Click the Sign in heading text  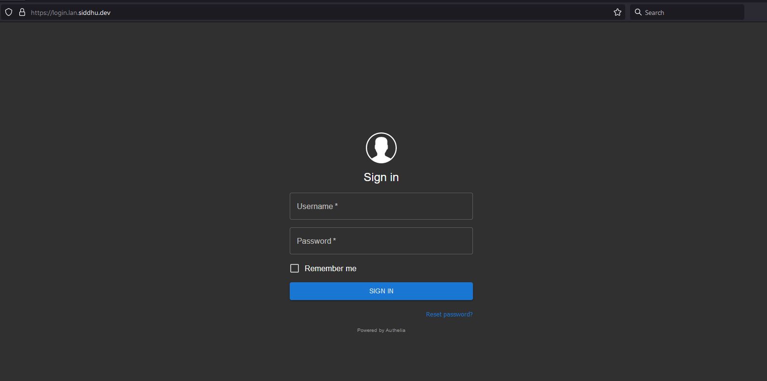tap(381, 177)
